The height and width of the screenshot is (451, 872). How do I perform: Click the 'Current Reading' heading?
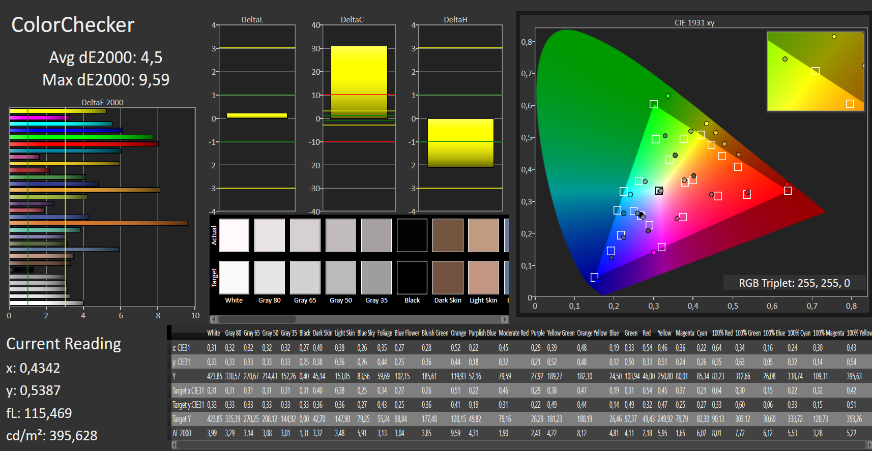coord(64,344)
